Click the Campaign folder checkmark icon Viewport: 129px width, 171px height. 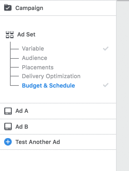(8, 8)
